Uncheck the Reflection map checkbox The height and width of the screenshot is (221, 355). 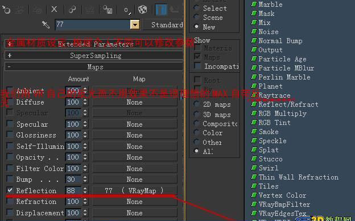[x=10, y=190]
